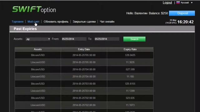This screenshot has width=200, height=112.
Task: Click expiry rate 11.1399
Action: pyautogui.click(x=130, y=91)
